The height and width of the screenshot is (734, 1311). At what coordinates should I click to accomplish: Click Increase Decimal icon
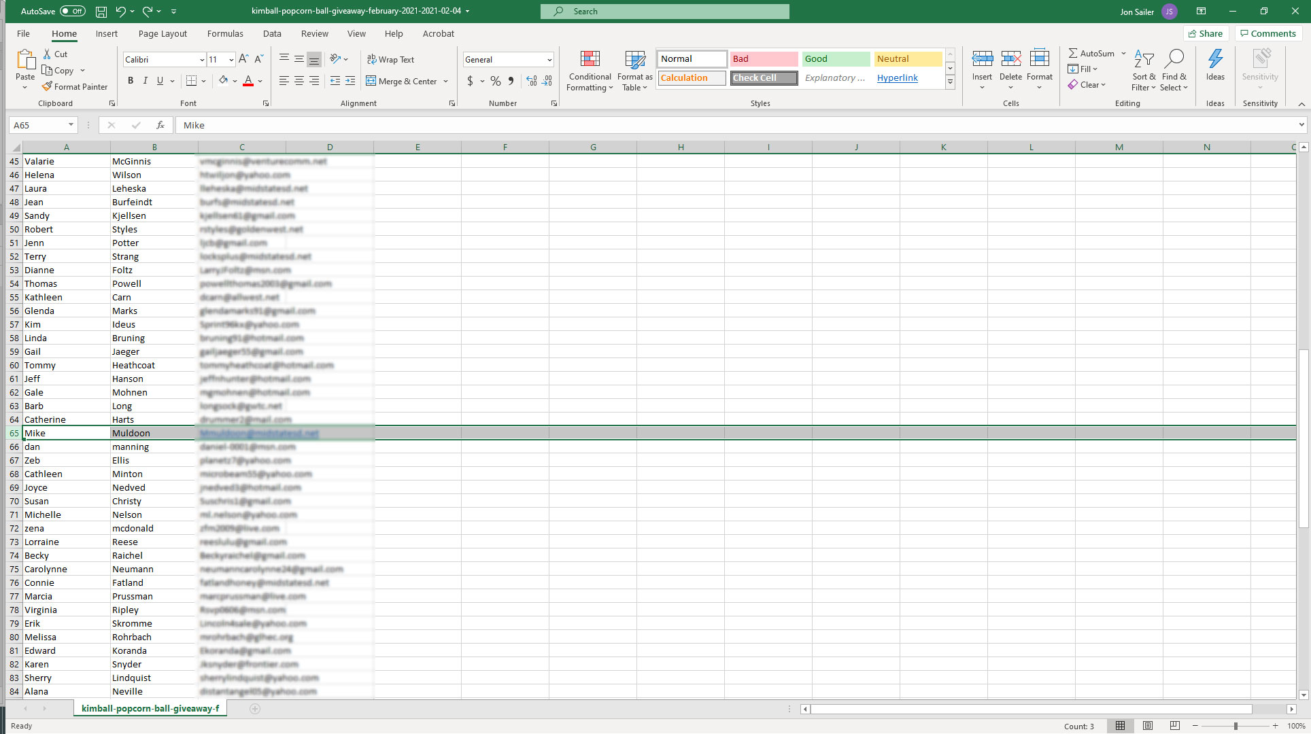pos(532,81)
